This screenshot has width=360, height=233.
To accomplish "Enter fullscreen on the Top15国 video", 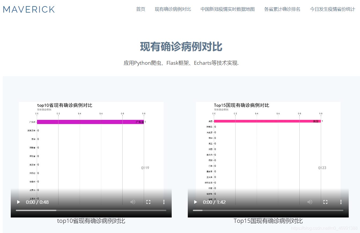I will 325,202.
